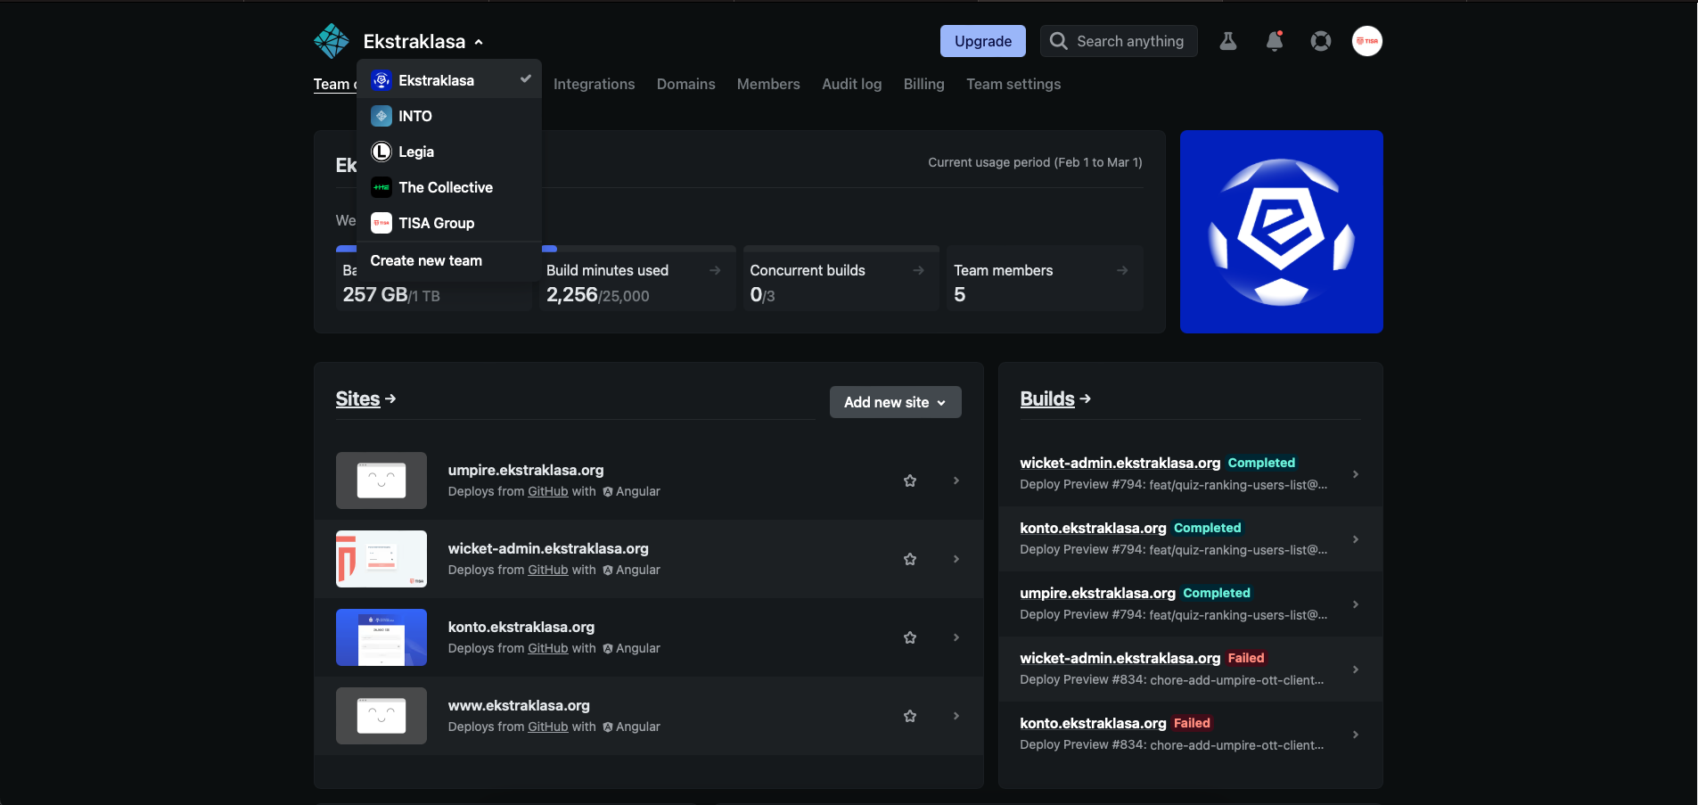Favorite wicket-admin.ekstraklasa.org with its star
Viewport: 1698px width, 805px height.
(x=910, y=559)
